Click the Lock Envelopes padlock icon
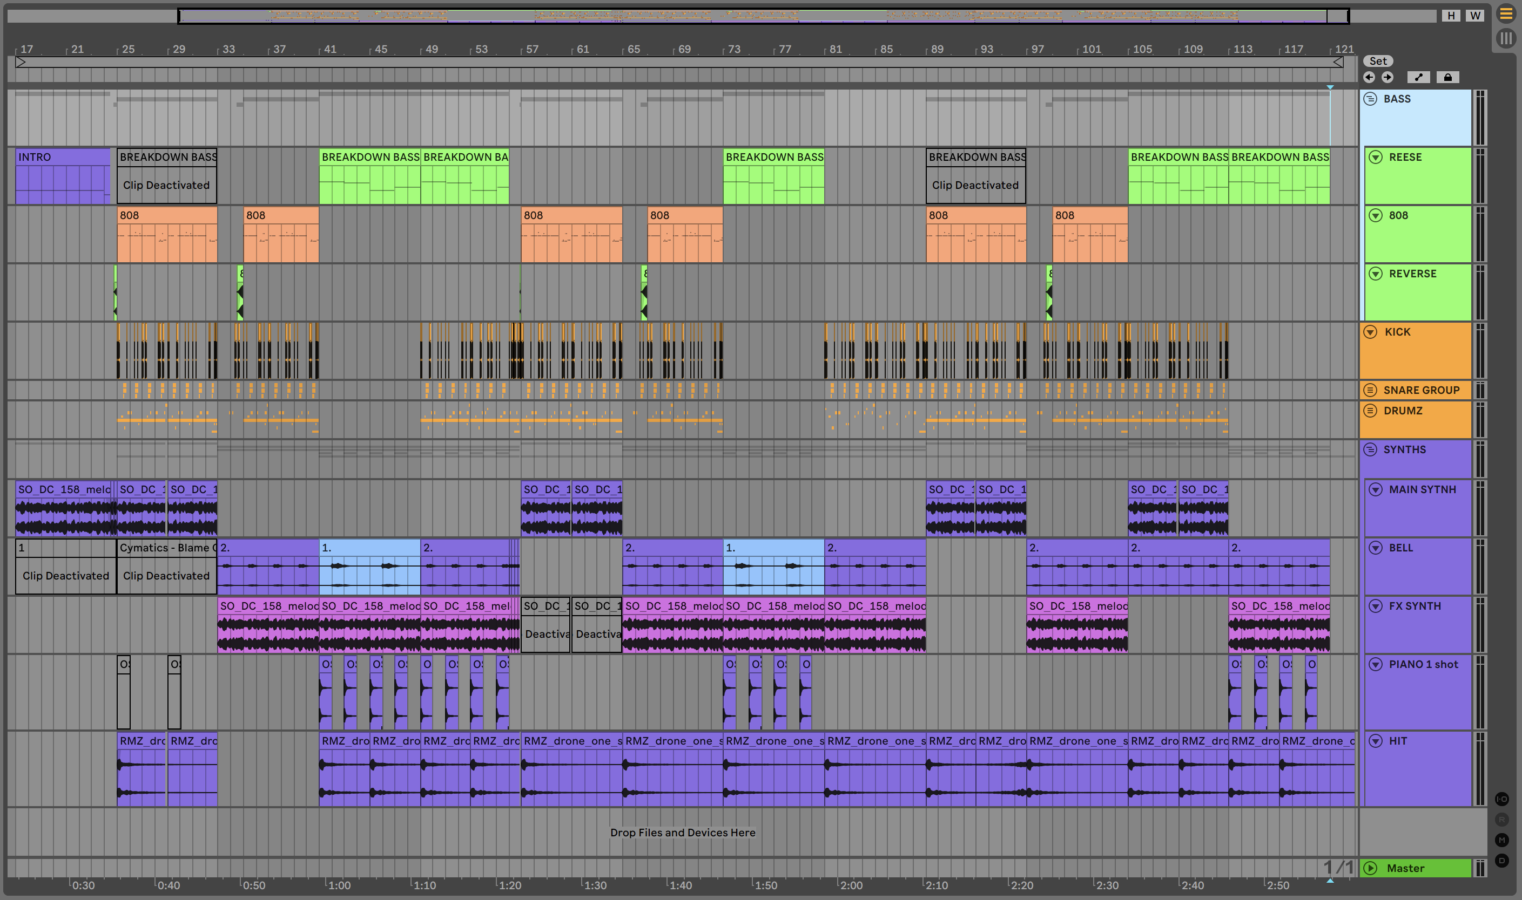Image resolution: width=1522 pixels, height=900 pixels. tap(1447, 77)
